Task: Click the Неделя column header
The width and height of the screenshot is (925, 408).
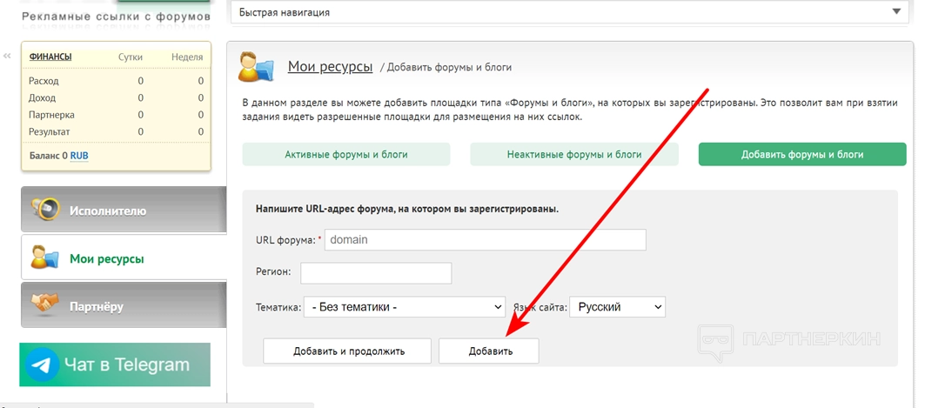Action: click(x=187, y=57)
